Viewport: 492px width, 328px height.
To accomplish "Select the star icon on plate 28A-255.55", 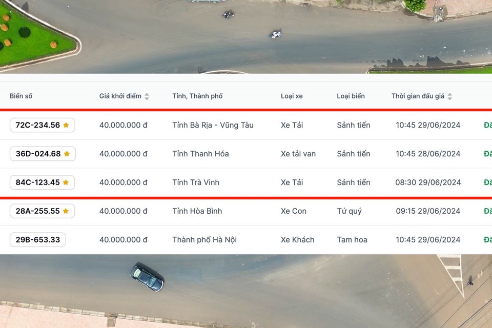I will pos(66,211).
